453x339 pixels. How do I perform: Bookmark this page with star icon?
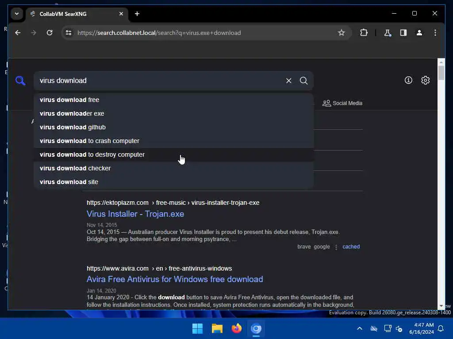(x=341, y=33)
